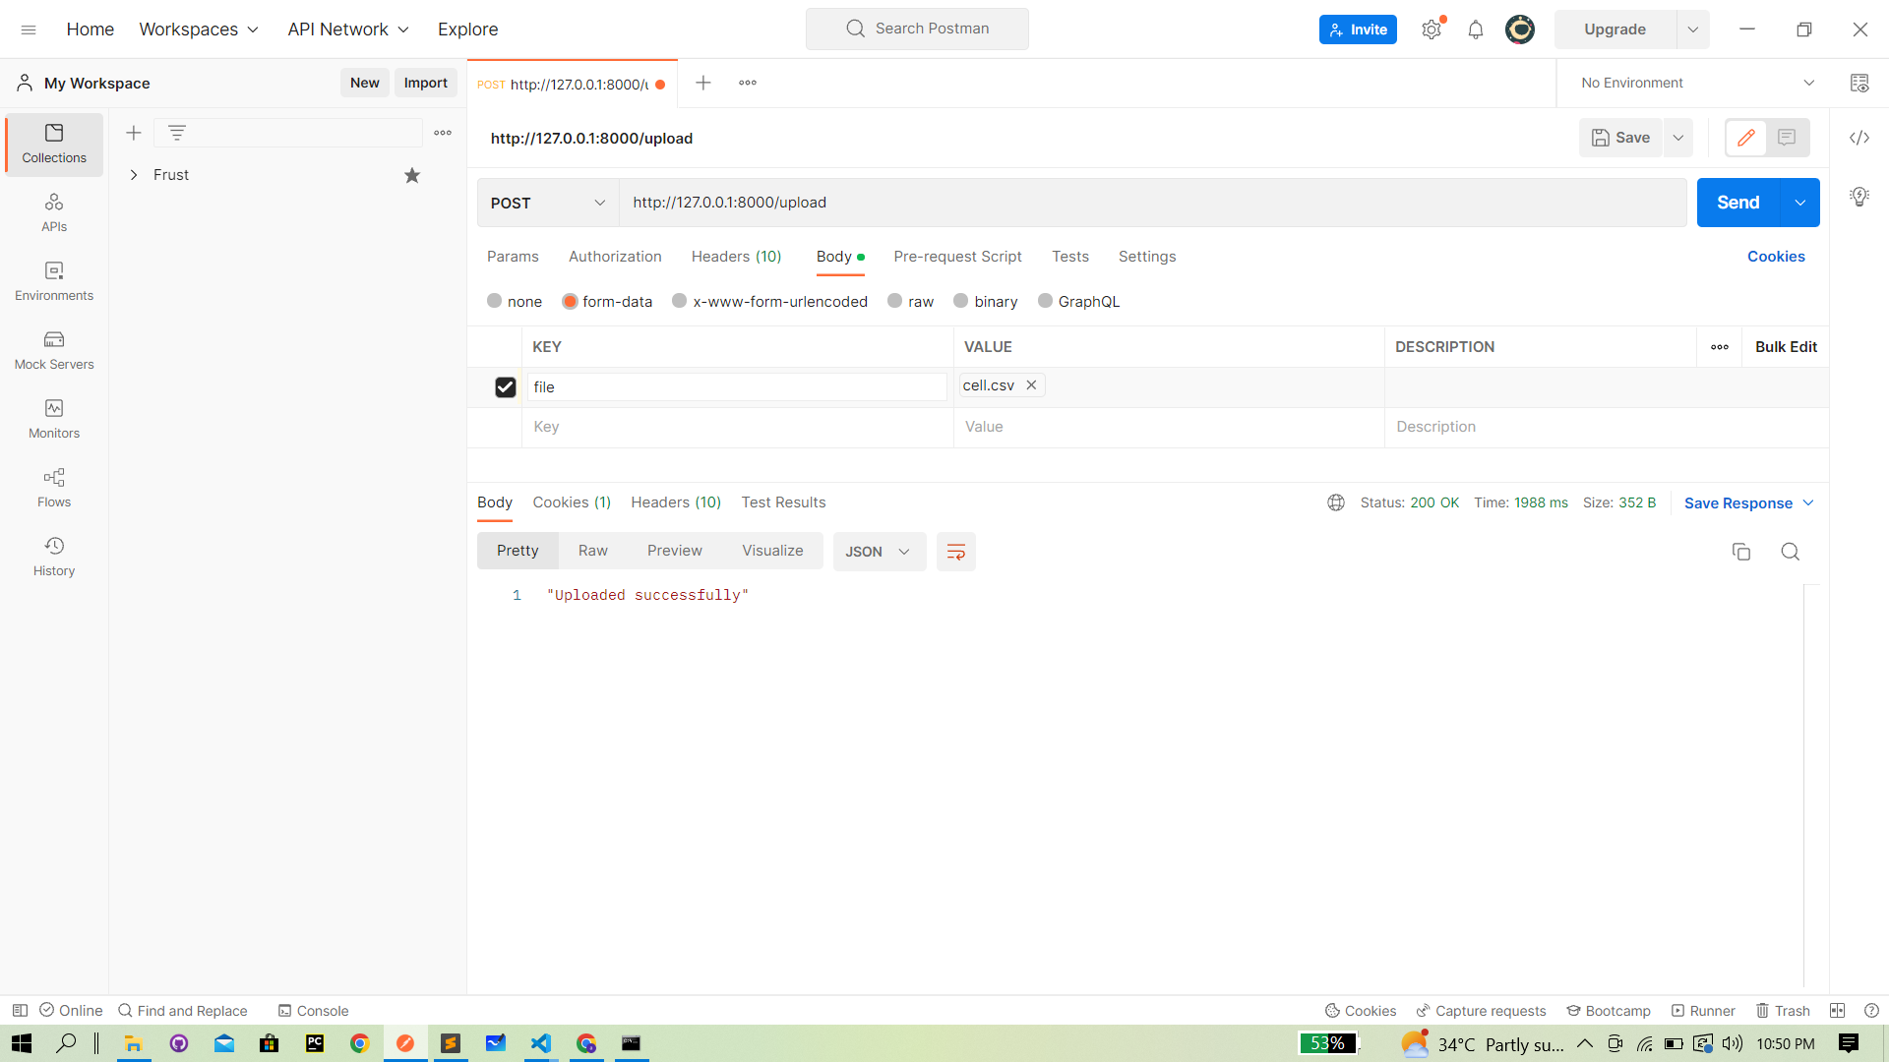Open notifications bell icon

tap(1475, 29)
